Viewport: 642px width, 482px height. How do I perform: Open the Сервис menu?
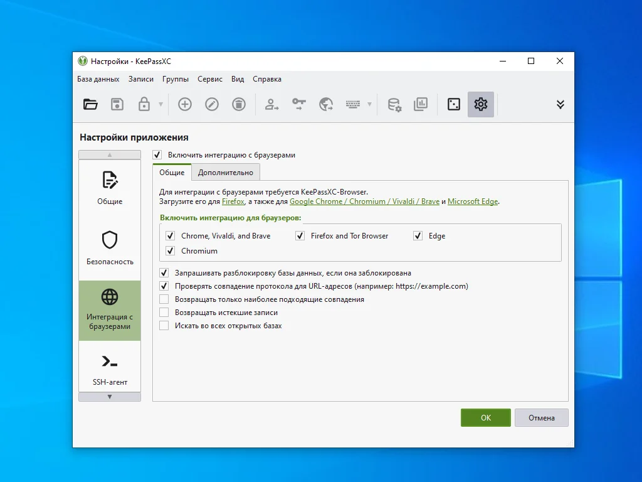pos(209,79)
